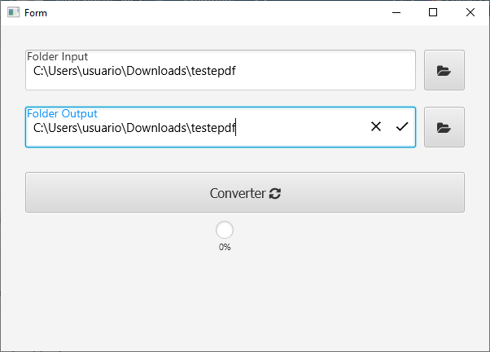The height and width of the screenshot is (352, 490).
Task: Open folder browser for Folder Output
Action: [x=444, y=128]
